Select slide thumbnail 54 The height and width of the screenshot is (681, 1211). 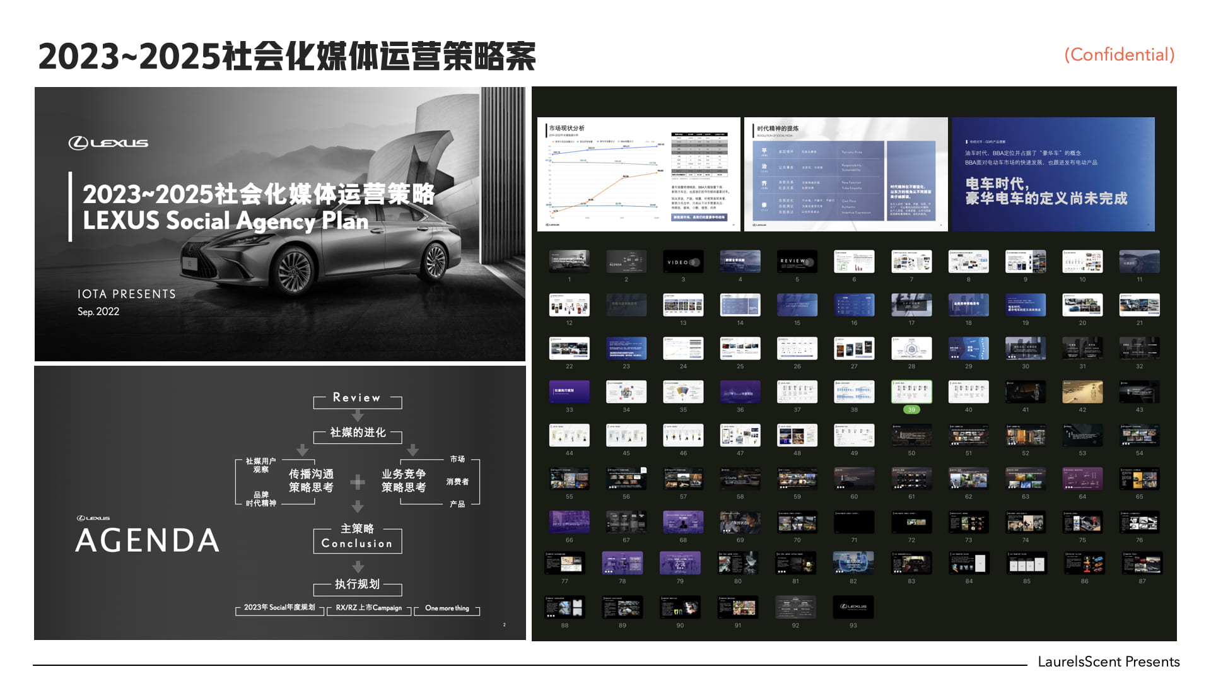click(x=1140, y=435)
